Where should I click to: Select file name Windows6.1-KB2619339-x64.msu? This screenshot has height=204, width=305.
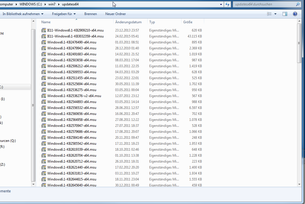(x=72, y=150)
